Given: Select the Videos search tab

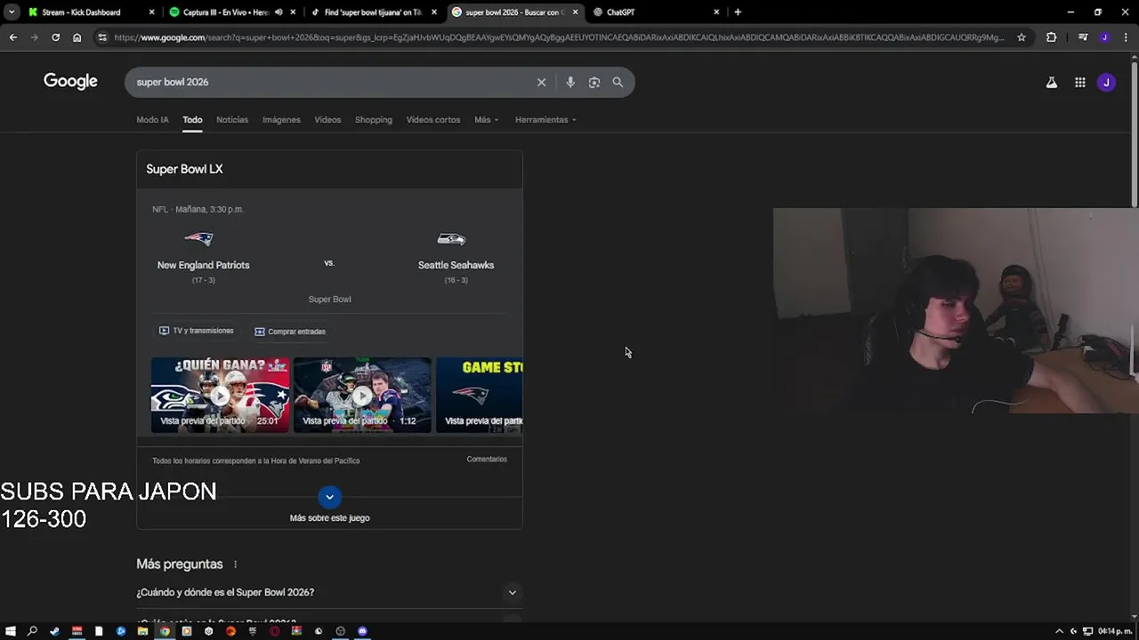Looking at the screenshot, I should [x=327, y=120].
